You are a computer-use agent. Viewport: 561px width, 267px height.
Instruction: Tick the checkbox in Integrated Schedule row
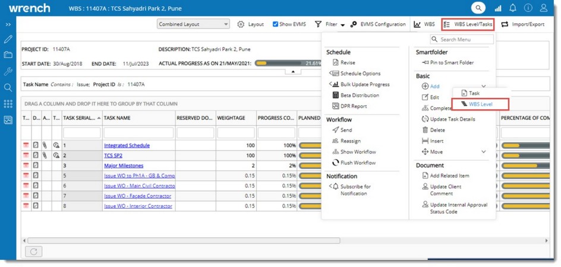click(36, 145)
